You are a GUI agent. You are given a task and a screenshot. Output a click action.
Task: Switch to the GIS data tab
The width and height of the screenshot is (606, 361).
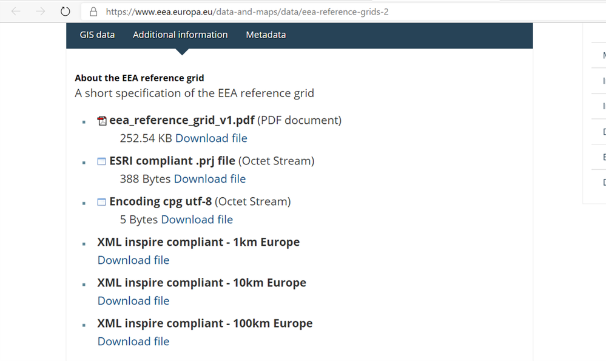pyautogui.click(x=97, y=35)
